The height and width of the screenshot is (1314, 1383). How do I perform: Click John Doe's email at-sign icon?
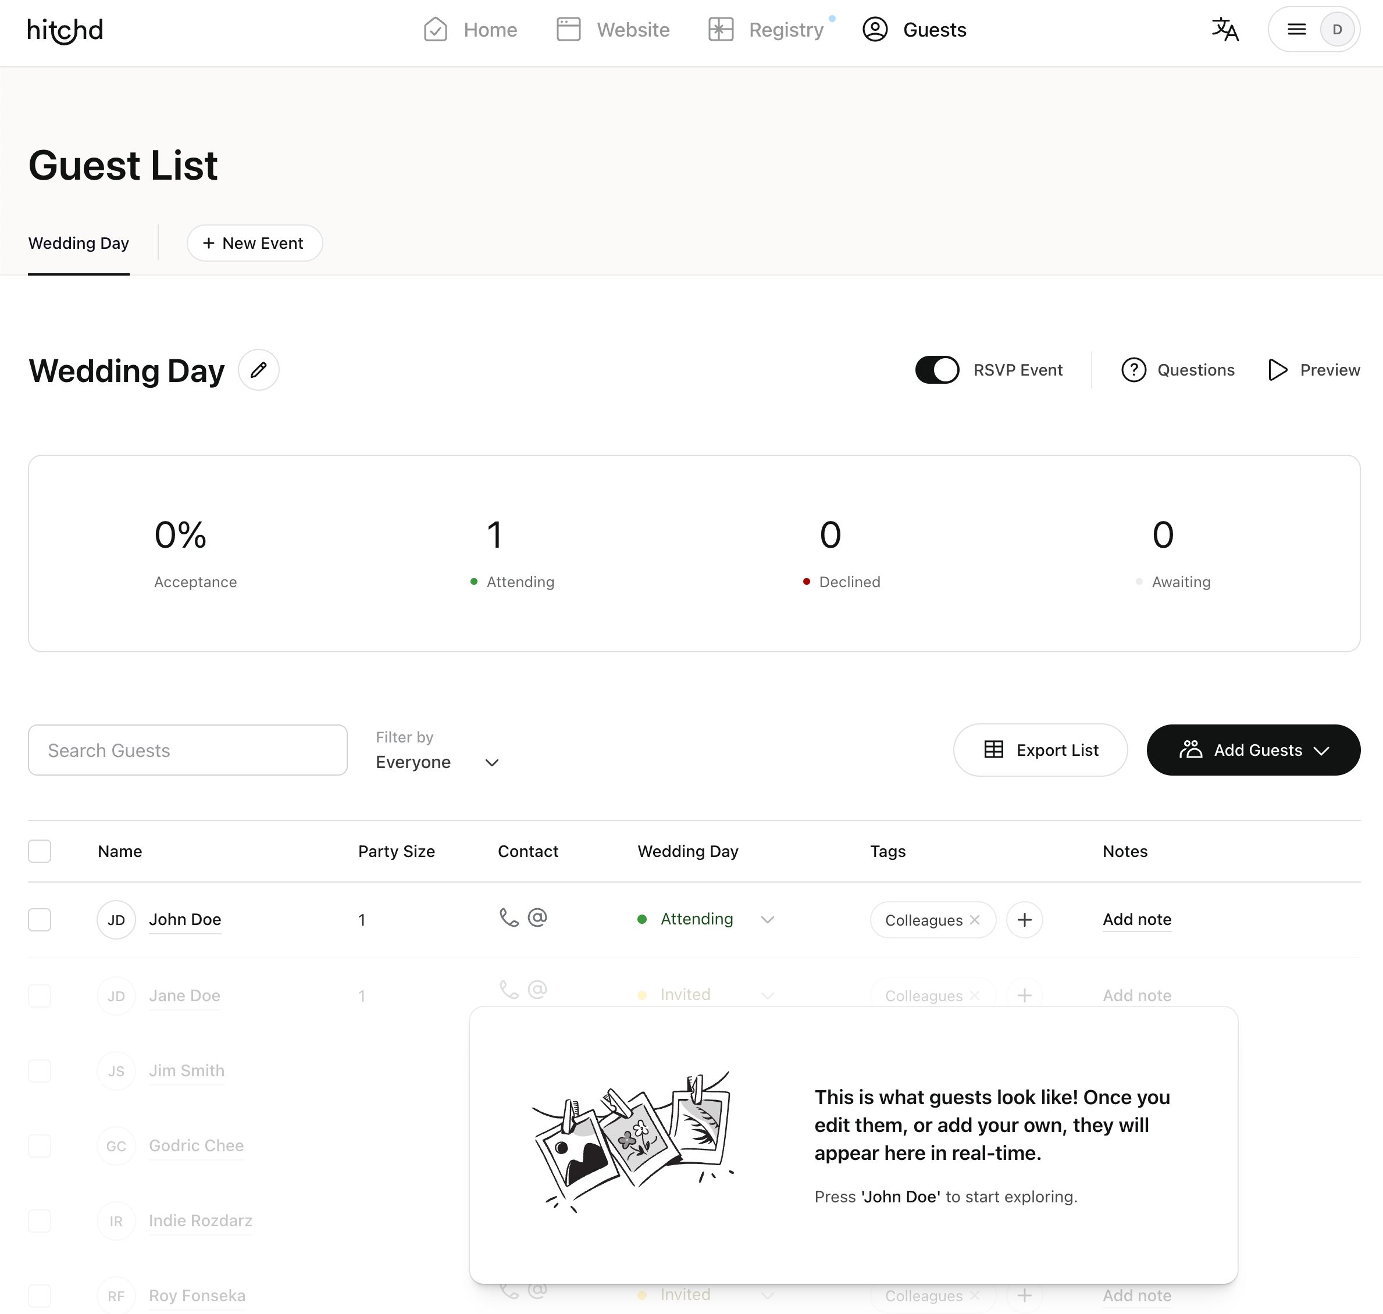(x=537, y=917)
